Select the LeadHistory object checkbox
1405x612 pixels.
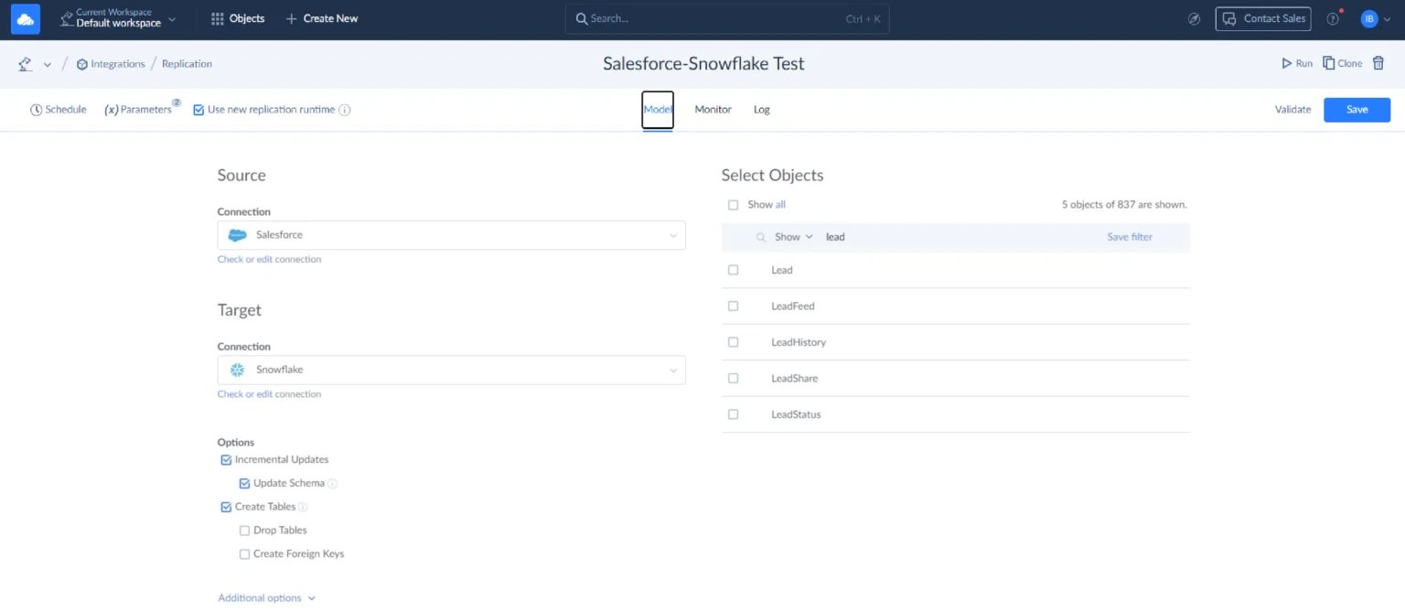(x=733, y=342)
